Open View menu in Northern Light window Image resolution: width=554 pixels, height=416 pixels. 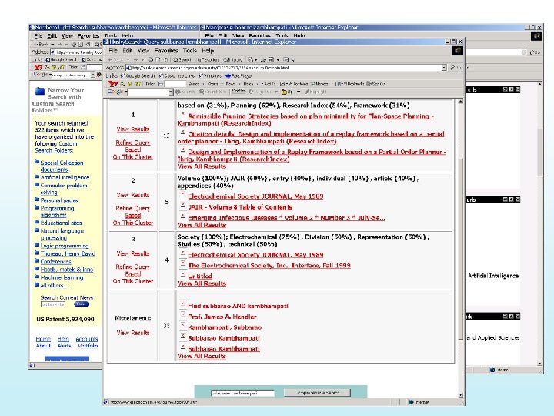tap(67, 35)
